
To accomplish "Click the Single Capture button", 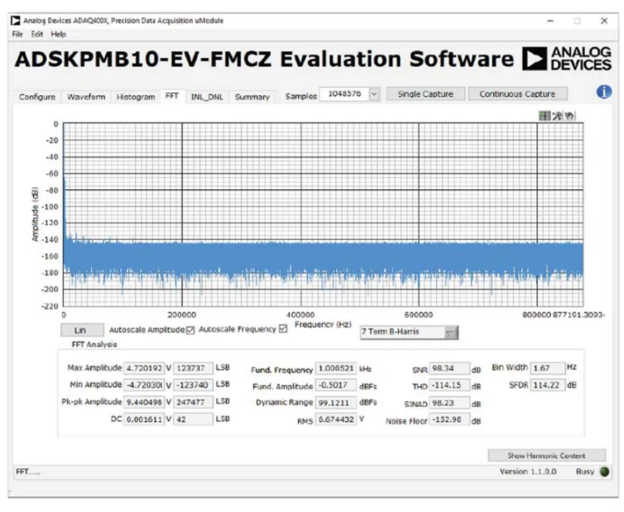I will coord(425,94).
